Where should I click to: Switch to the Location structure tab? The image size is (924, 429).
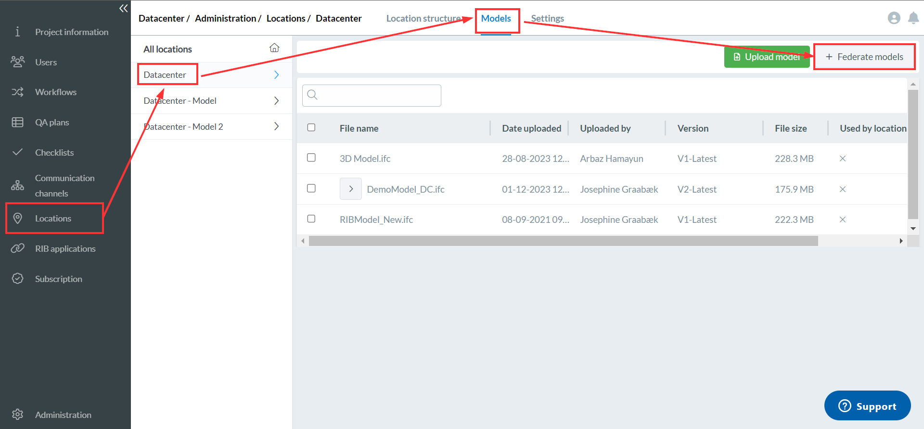pyautogui.click(x=423, y=18)
